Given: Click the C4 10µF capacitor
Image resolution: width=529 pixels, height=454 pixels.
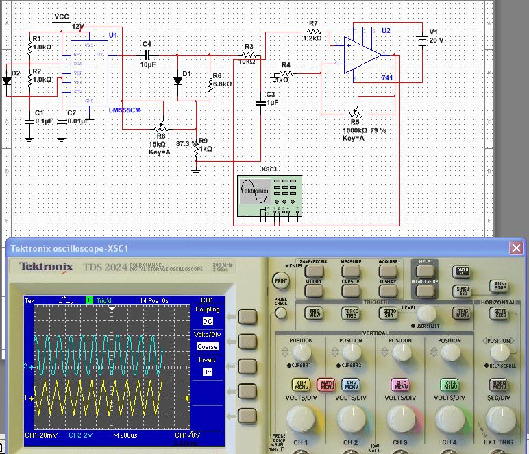Looking at the screenshot, I should [146, 54].
